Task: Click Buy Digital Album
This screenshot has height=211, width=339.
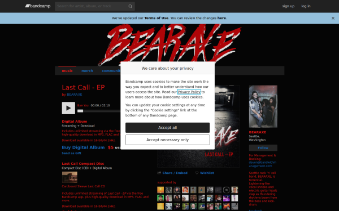Action: click(x=83, y=147)
